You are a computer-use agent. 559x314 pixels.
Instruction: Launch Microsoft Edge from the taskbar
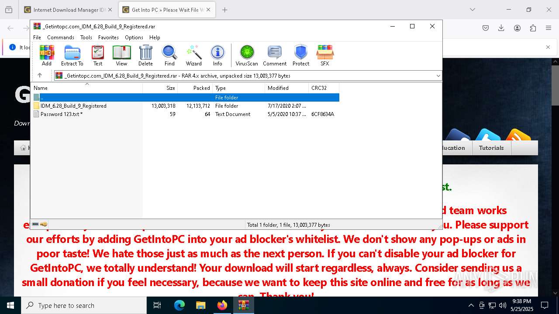tap(179, 305)
